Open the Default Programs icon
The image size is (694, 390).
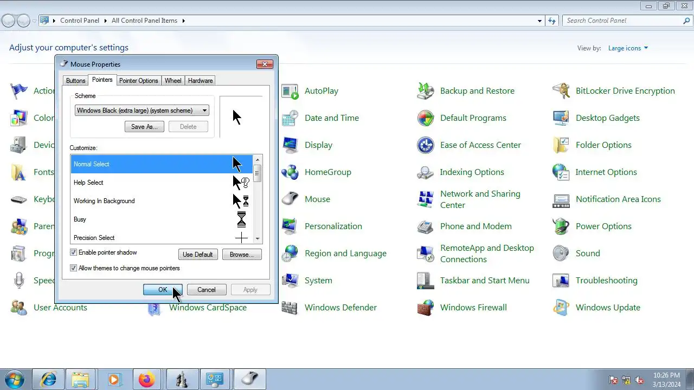pos(426,118)
